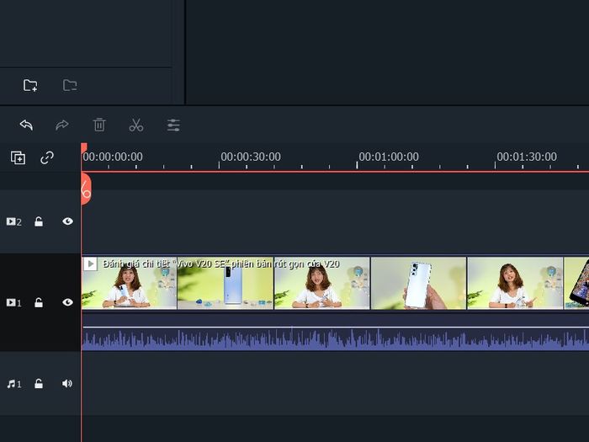Open the edit adjustments sliders icon
The width and height of the screenshot is (589, 442).
[173, 125]
